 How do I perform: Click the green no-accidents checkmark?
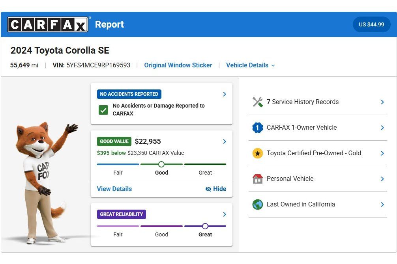(x=103, y=110)
